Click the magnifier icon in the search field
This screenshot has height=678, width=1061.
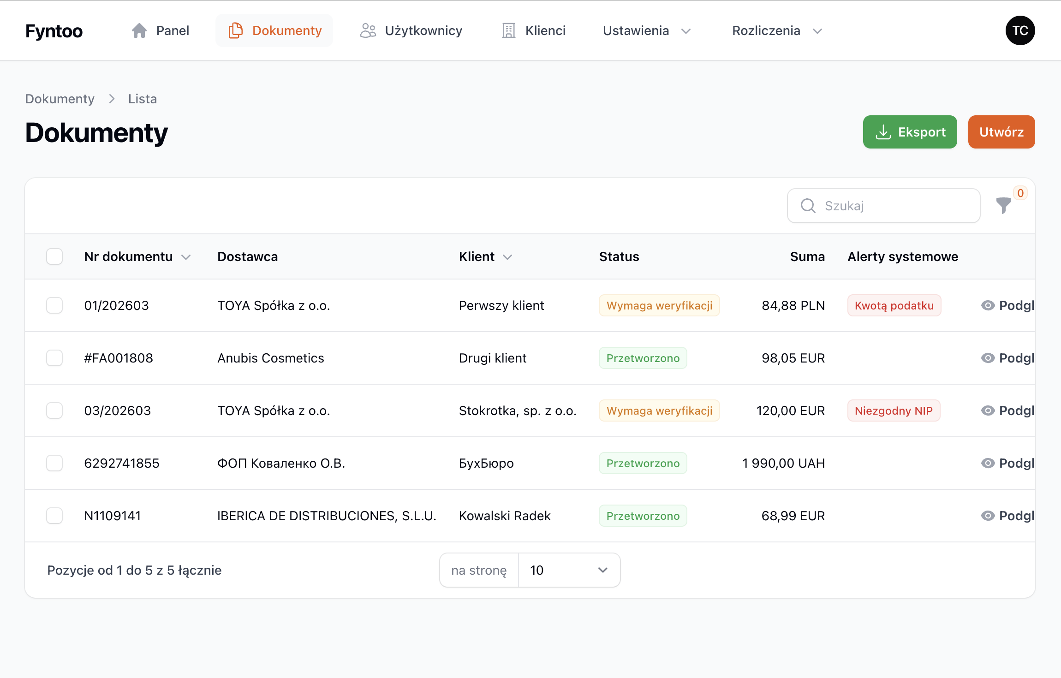(808, 206)
